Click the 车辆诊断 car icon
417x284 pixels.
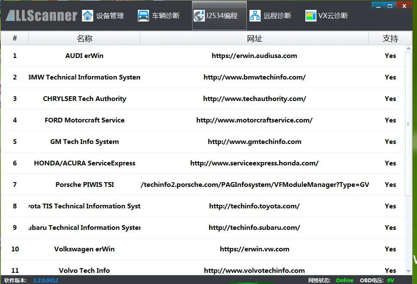click(143, 16)
